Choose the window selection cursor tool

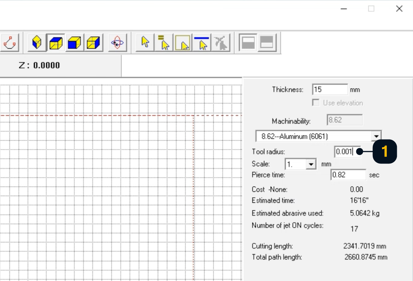click(183, 43)
